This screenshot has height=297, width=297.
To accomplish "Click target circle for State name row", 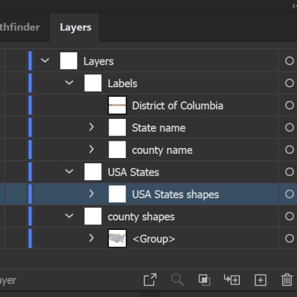I will coord(289,127).
